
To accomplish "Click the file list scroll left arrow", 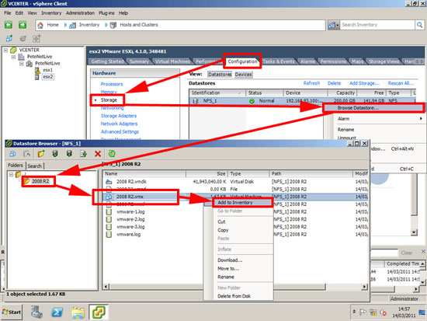I will [x=106, y=287].
